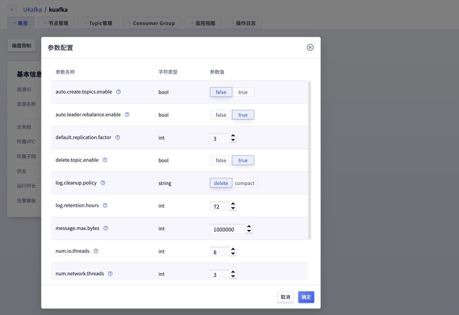This screenshot has height=315, width=459.
Task: Click the 确定 confirm button
Action: 306,297
